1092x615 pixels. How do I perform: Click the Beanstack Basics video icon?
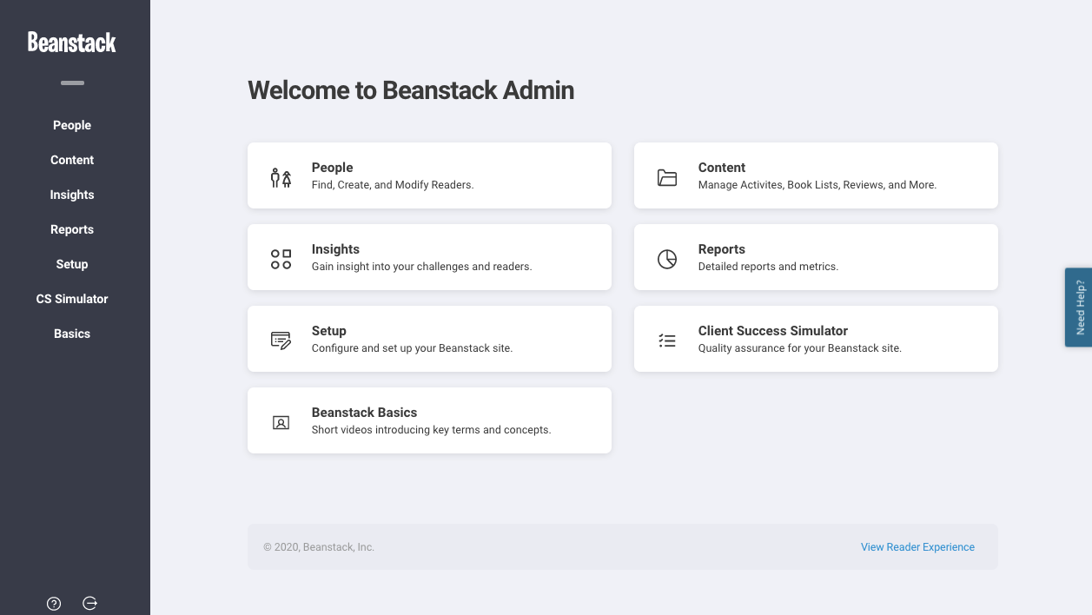281,423
